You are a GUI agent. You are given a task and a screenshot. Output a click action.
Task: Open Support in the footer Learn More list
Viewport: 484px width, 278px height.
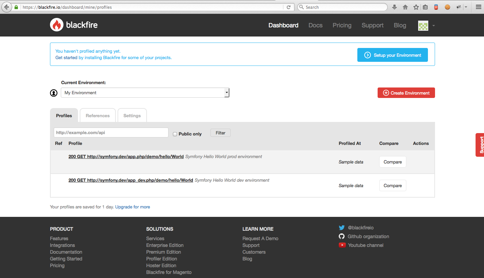coord(251,245)
